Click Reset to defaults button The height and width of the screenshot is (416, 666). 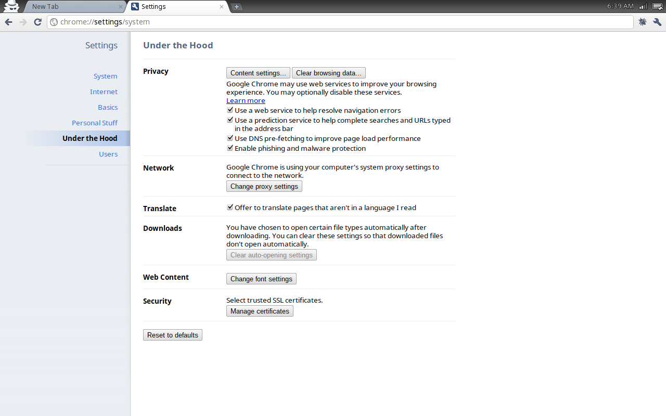coord(173,335)
